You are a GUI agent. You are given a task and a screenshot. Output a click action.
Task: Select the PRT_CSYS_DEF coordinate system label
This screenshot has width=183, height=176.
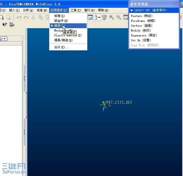pyautogui.click(x=119, y=102)
